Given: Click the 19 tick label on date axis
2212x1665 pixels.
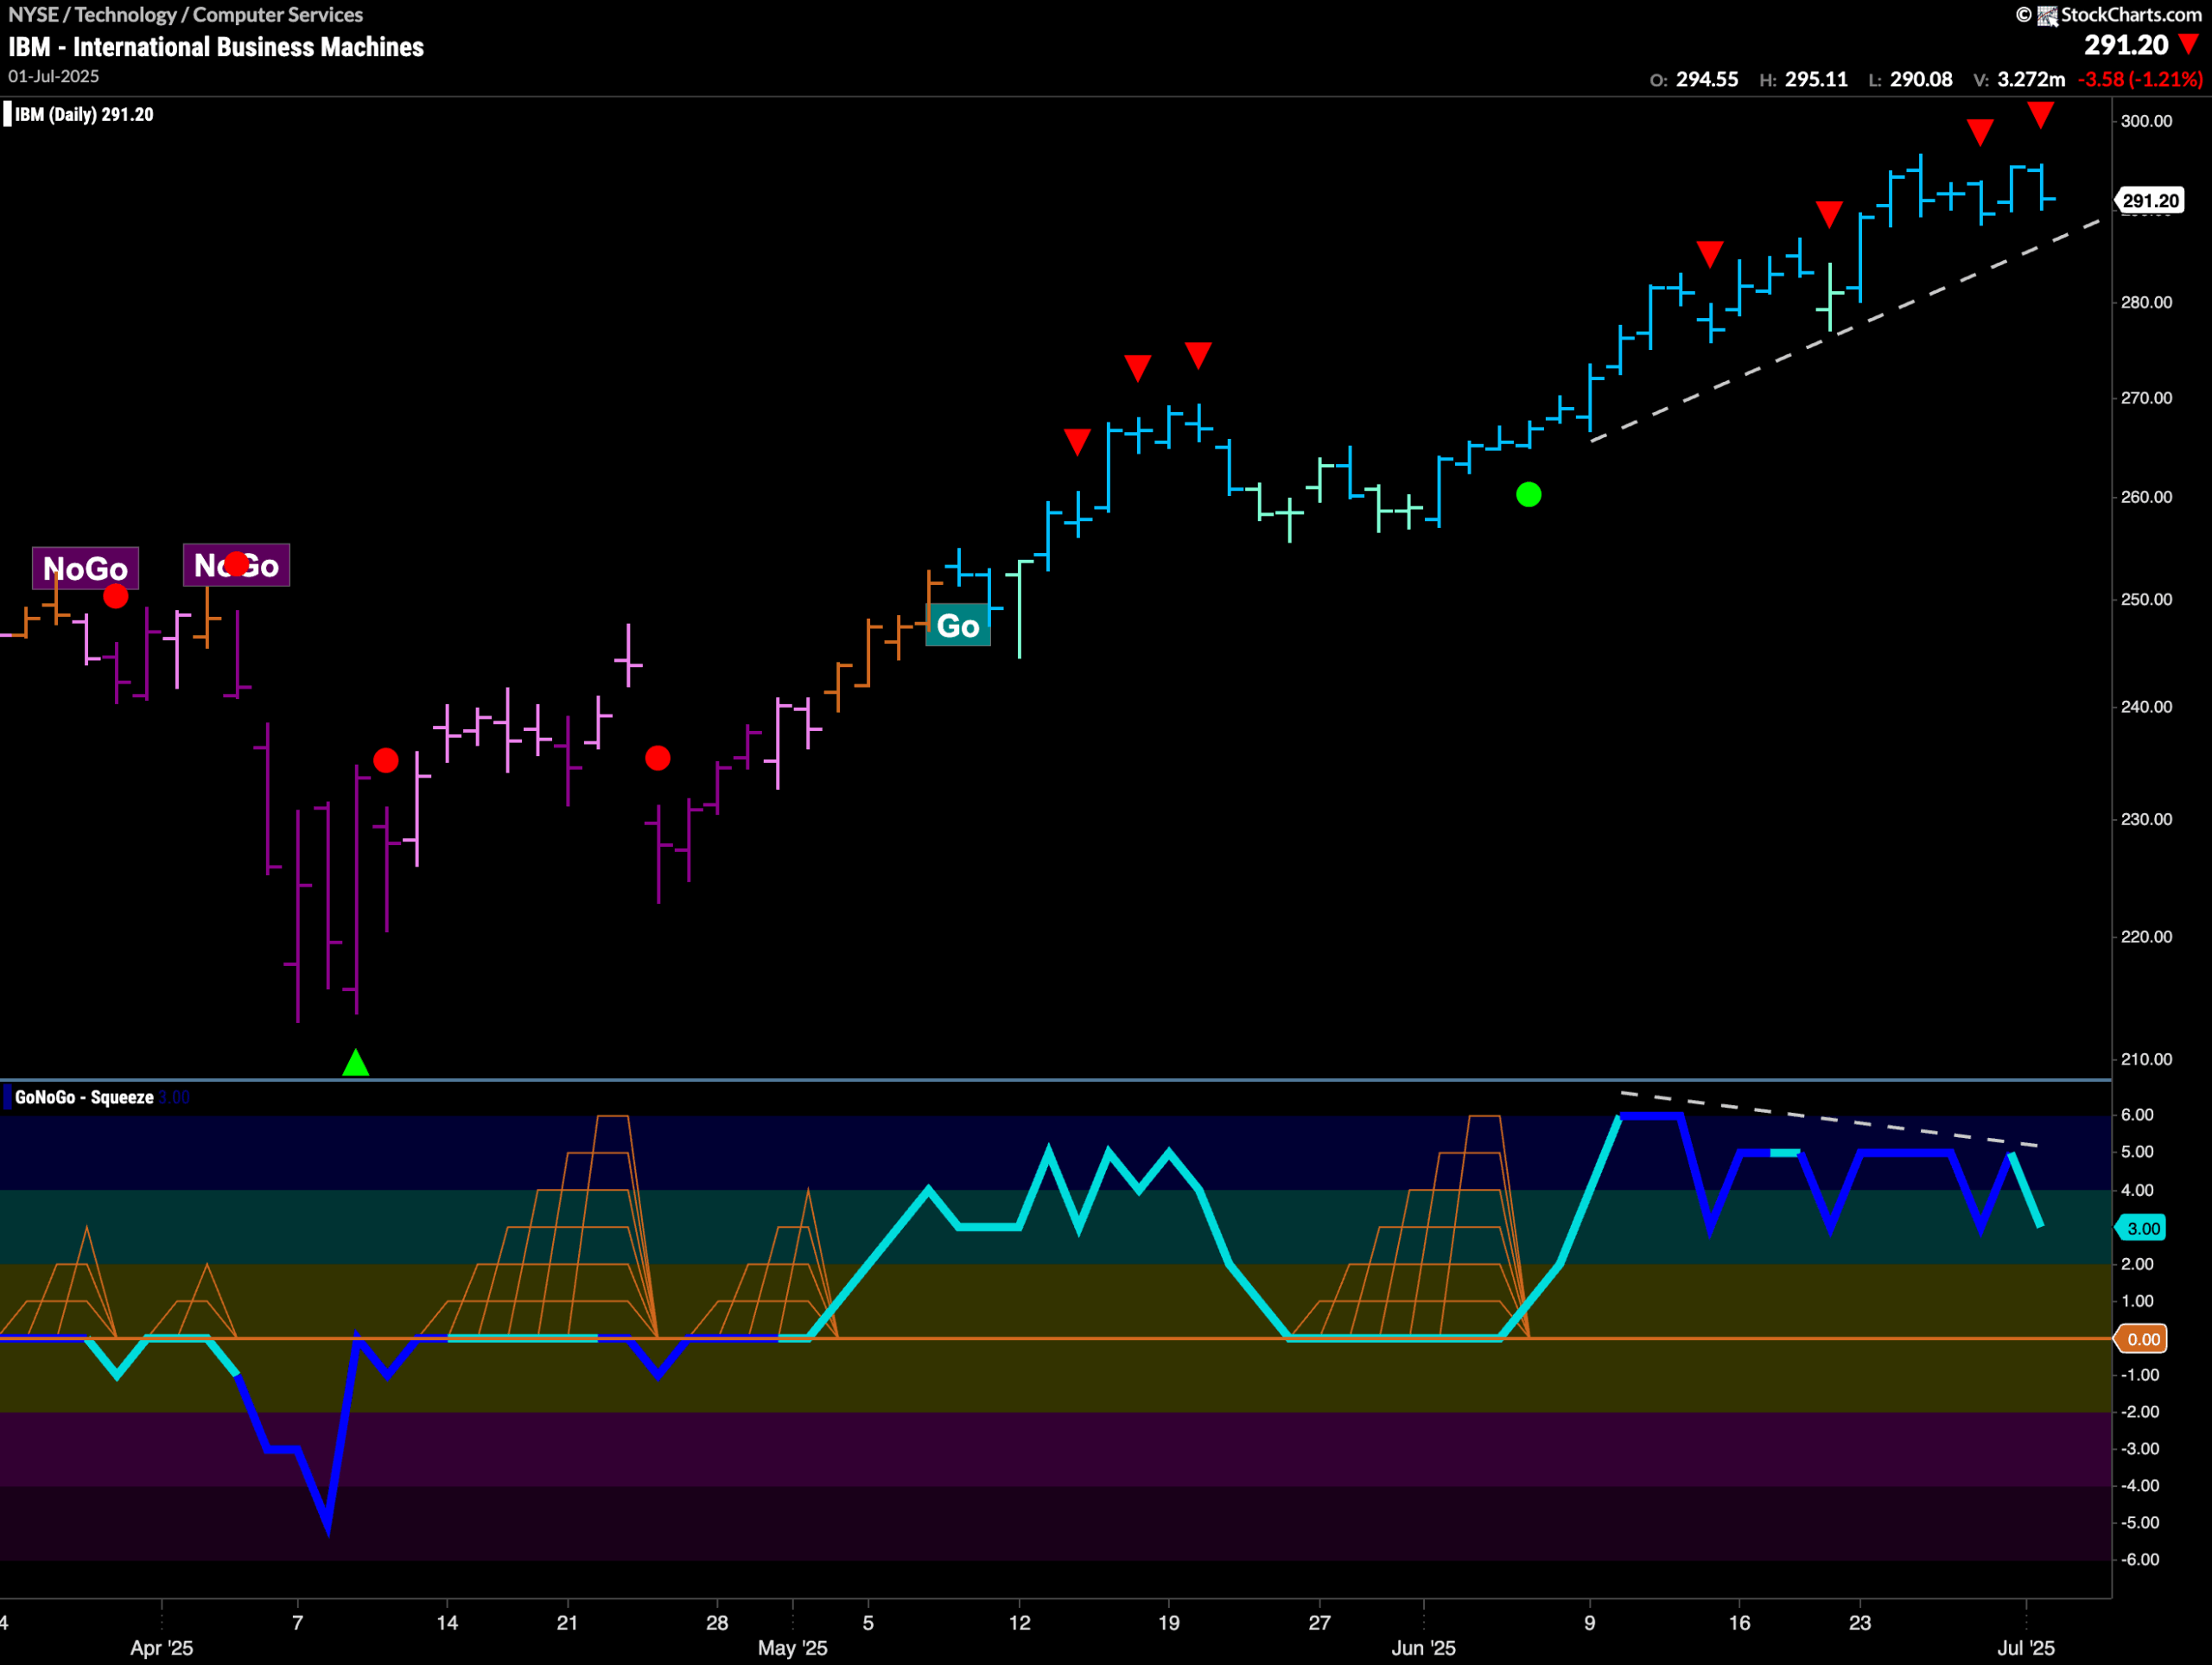Looking at the screenshot, I should tap(1168, 1623).
